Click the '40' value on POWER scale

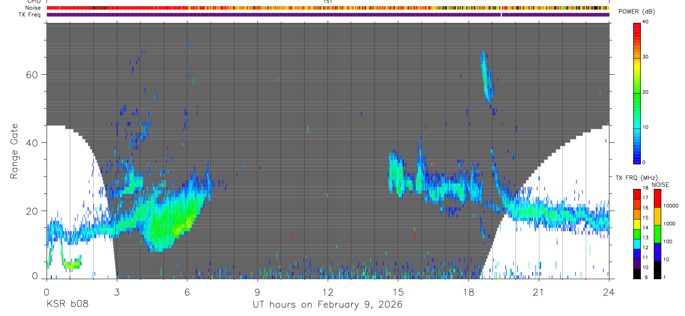645,22
